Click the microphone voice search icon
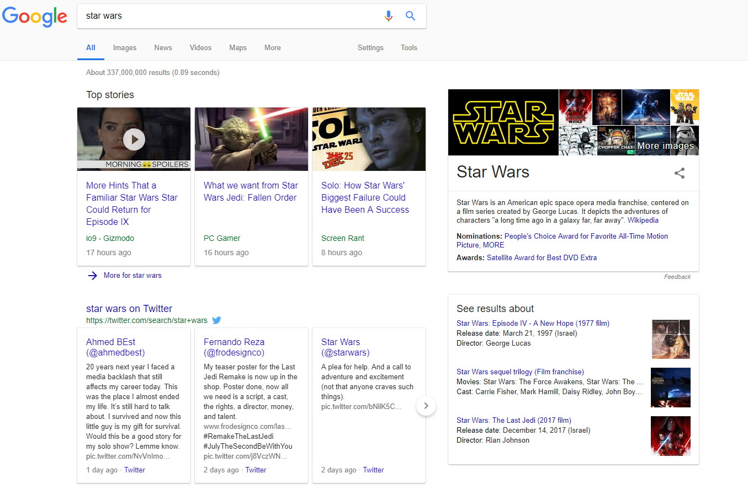Image resolution: width=748 pixels, height=500 pixels. point(389,16)
